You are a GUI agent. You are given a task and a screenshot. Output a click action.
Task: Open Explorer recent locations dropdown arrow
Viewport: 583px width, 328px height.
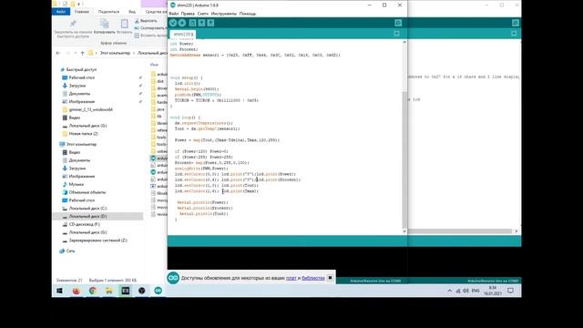pos(76,53)
